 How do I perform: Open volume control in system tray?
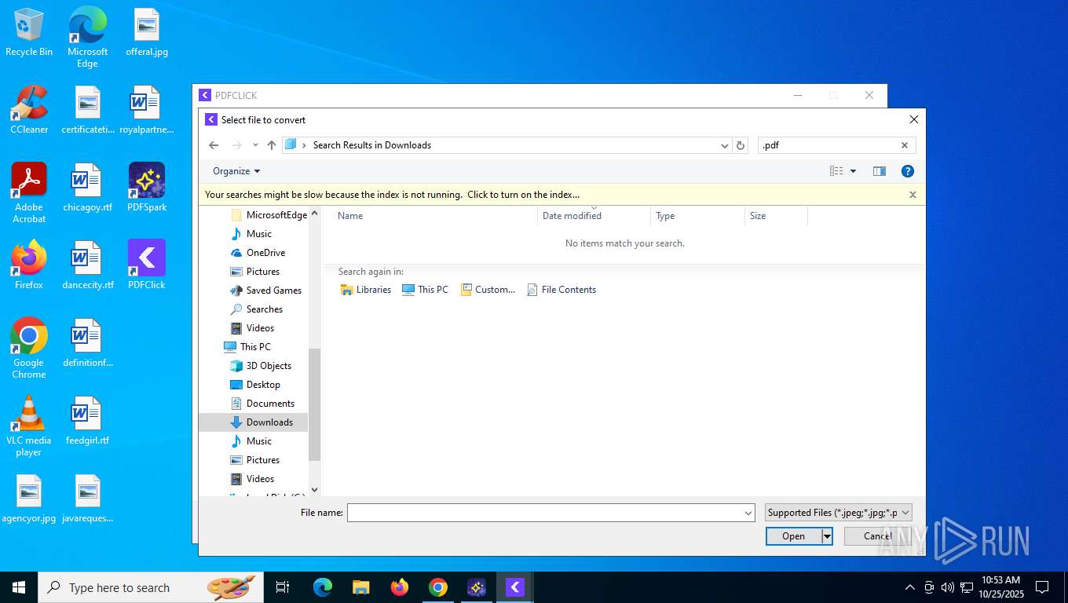pyautogui.click(x=948, y=587)
